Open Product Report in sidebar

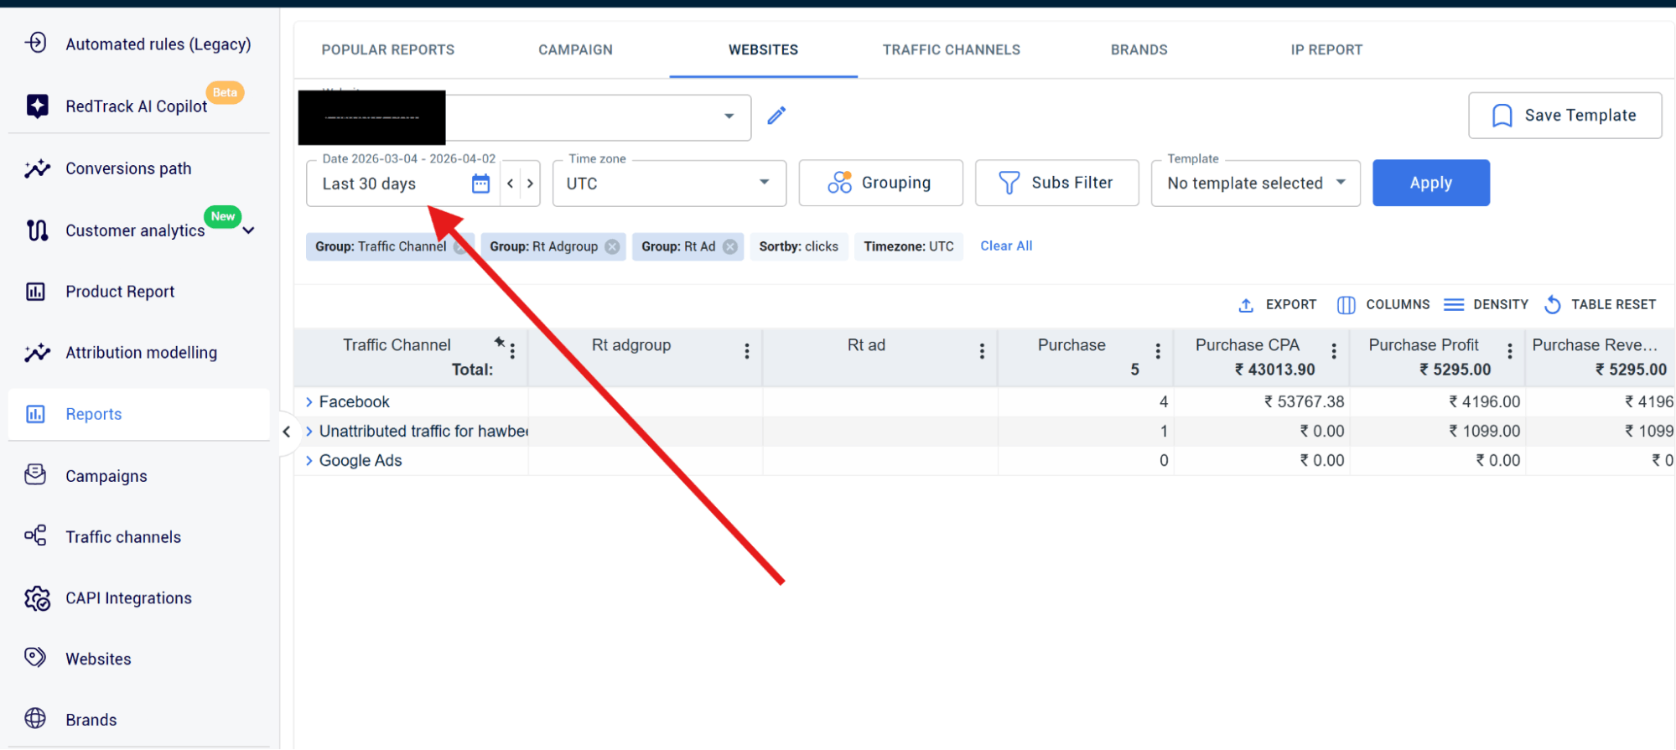pos(120,292)
